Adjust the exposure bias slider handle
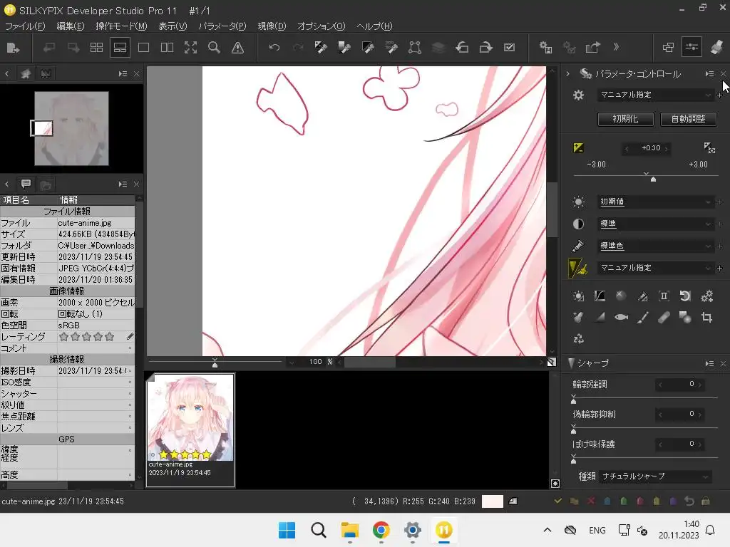This screenshot has width=730, height=547. coord(653,179)
